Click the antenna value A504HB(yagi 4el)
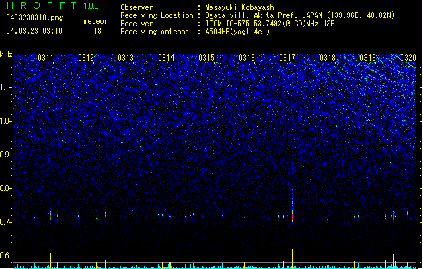The width and height of the screenshot is (423, 269). coord(237,32)
